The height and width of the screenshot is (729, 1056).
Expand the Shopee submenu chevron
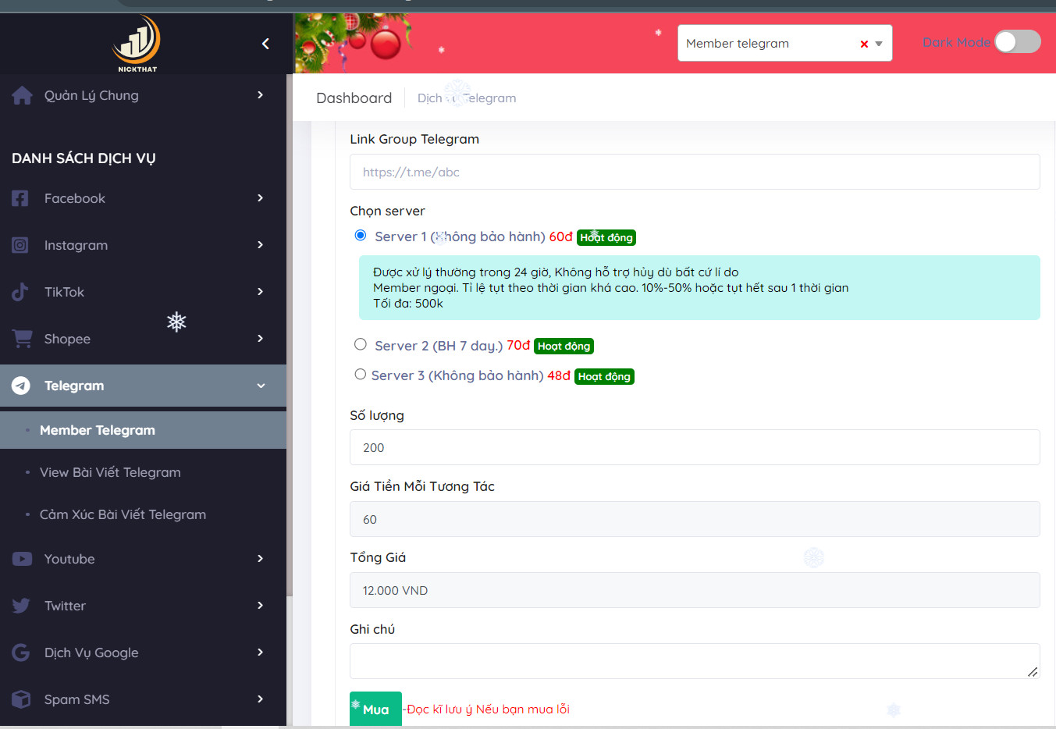click(x=261, y=338)
